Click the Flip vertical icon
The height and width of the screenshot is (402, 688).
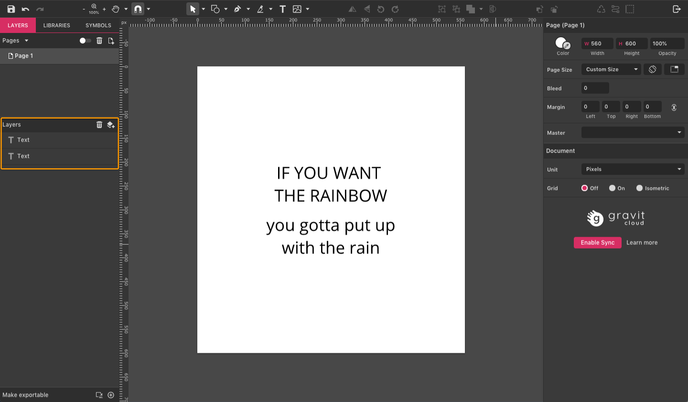(x=366, y=9)
